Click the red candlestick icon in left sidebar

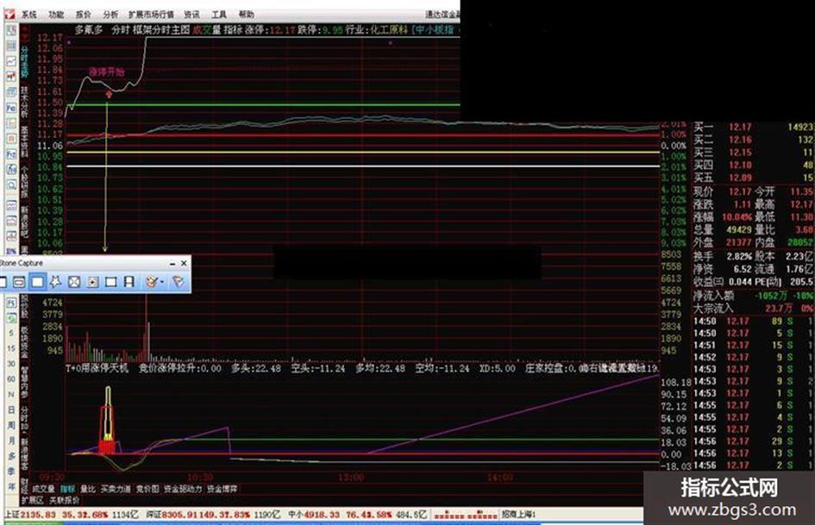point(11,77)
